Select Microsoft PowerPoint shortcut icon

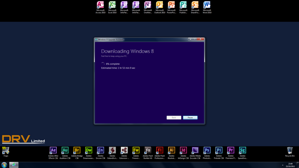pos(171,5)
